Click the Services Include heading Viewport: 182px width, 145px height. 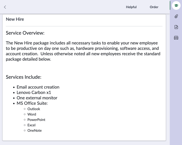tap(24, 77)
